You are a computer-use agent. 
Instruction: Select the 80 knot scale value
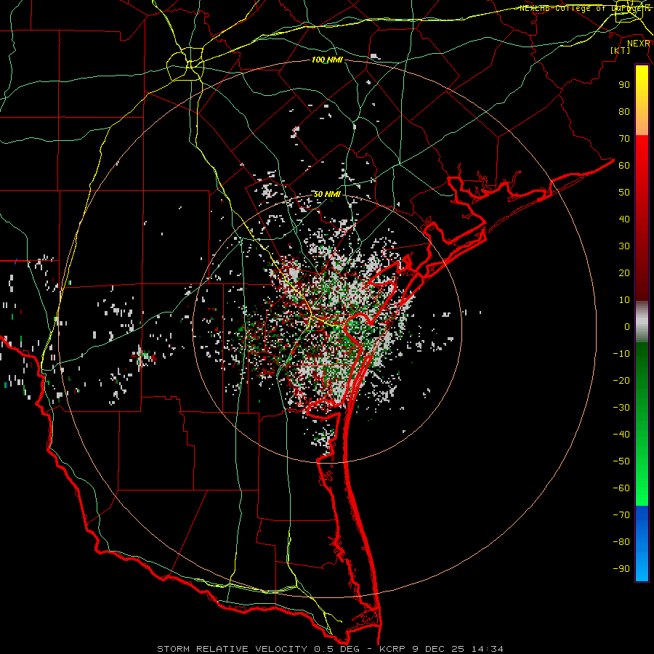[624, 111]
